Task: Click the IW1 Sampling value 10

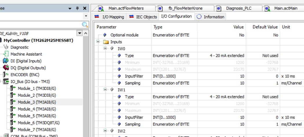Action: [242, 124]
